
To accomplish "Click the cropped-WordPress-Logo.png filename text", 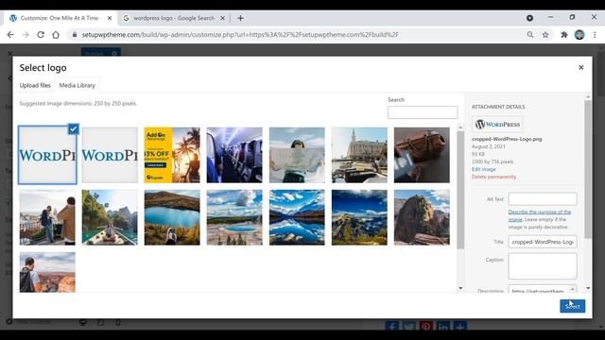I will [x=507, y=139].
